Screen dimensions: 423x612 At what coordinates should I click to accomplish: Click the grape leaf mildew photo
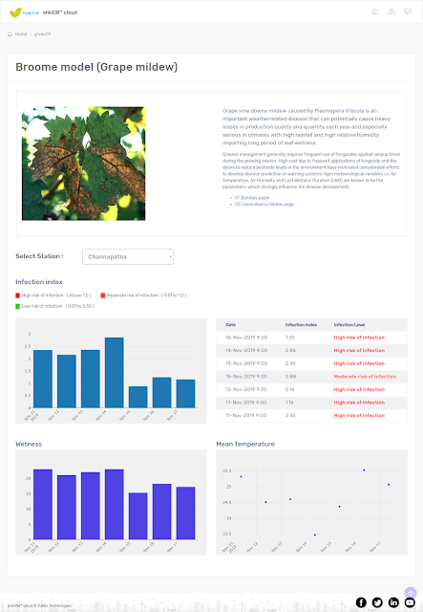click(83, 164)
